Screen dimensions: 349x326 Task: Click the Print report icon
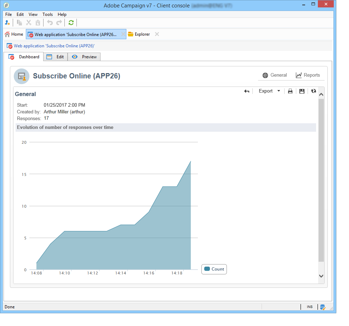[x=290, y=91]
